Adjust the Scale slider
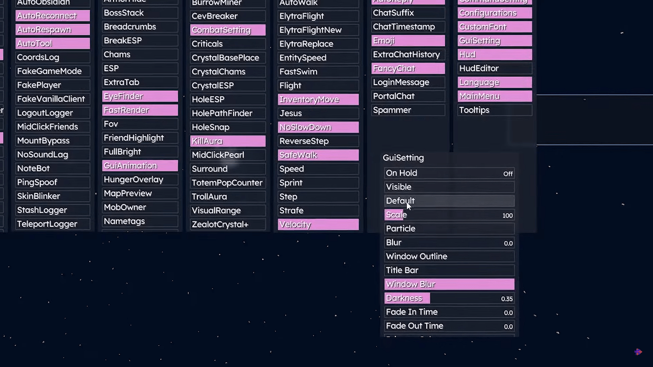The width and height of the screenshot is (653, 367). pos(449,215)
